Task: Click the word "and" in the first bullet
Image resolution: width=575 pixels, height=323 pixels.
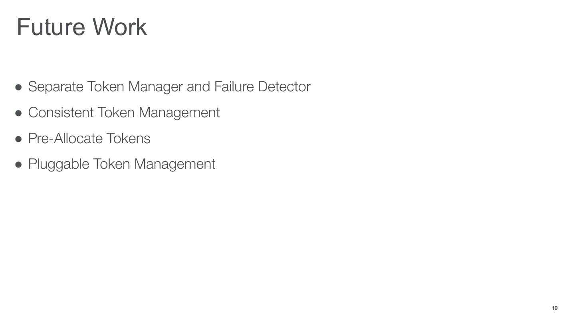Action: [x=198, y=87]
